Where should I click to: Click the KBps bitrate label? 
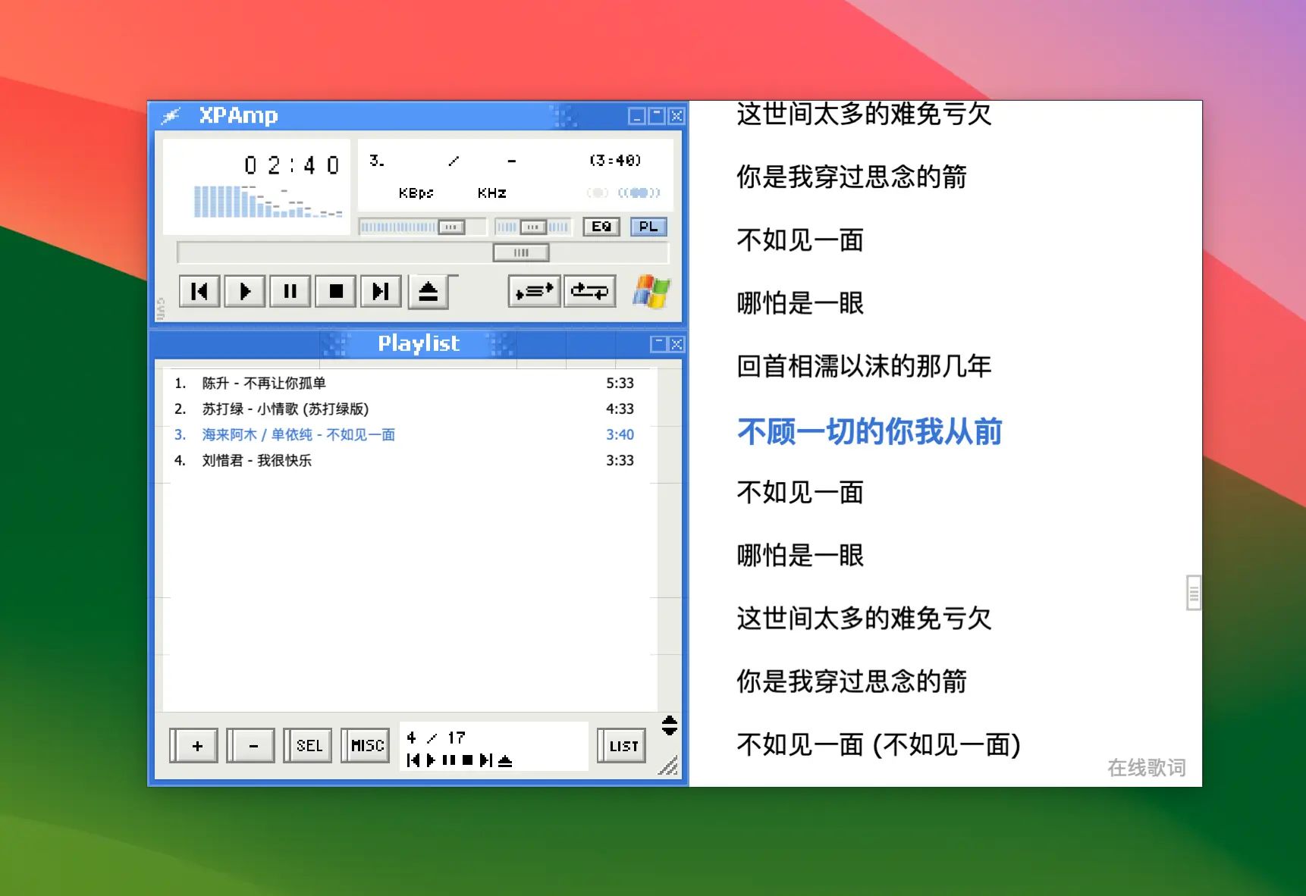416,193
